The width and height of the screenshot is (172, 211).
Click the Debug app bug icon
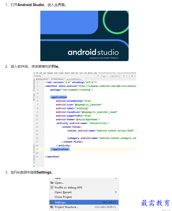click(132, 76)
